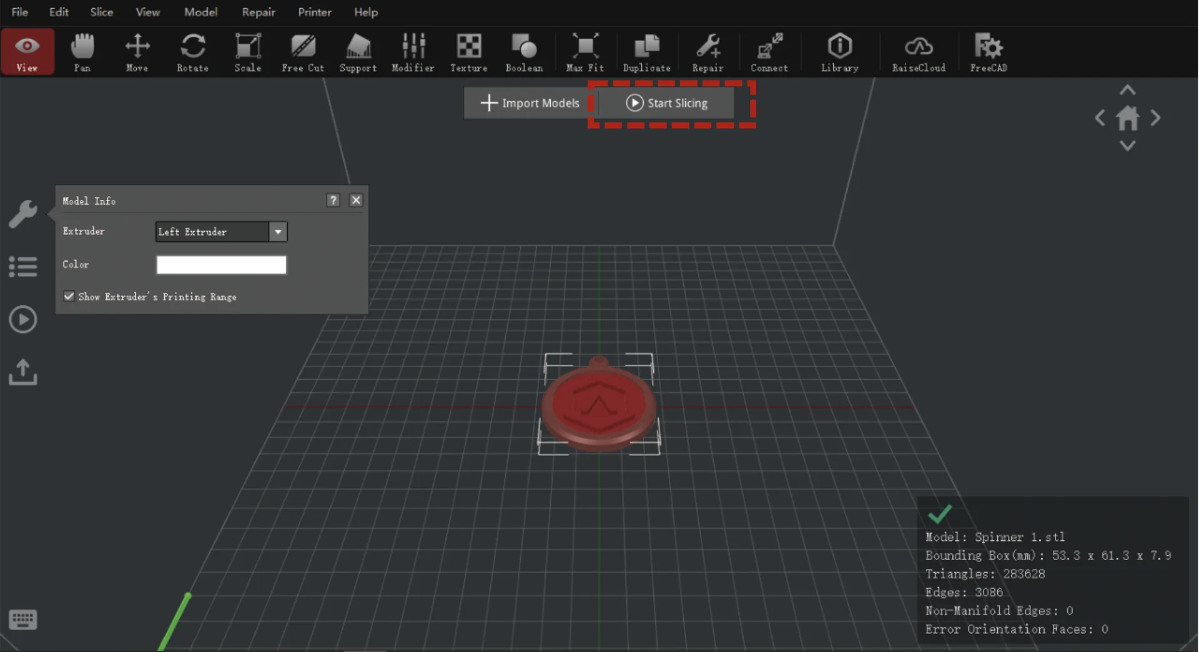Enable the Texture tool
1199x652 pixels.
[x=468, y=52]
